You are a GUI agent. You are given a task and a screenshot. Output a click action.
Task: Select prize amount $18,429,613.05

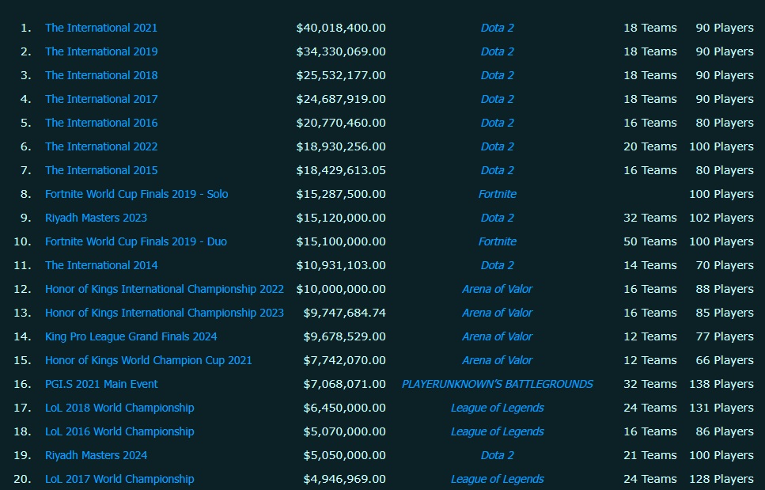pyautogui.click(x=340, y=170)
